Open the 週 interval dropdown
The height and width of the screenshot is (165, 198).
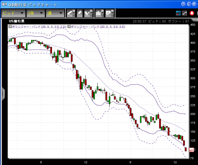click(55, 13)
